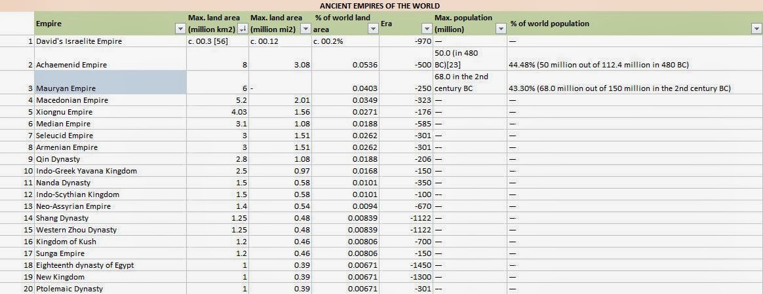Screen dimensions: 763x294
Task: Select cell Xiongnu Empire
Action: 110,112
